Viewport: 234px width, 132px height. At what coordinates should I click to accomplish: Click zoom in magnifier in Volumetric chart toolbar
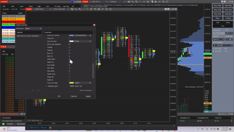(80, 9)
